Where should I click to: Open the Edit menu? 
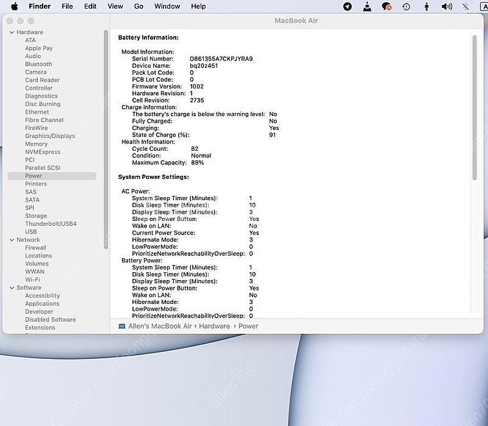[x=90, y=6]
